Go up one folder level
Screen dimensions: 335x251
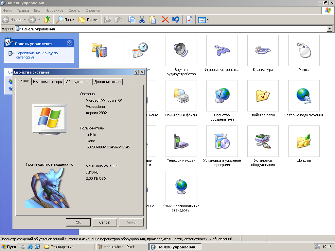47,20
